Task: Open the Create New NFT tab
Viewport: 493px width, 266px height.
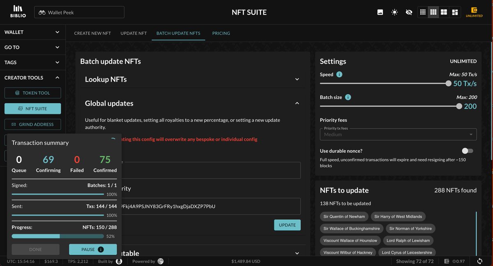Action: point(92,33)
